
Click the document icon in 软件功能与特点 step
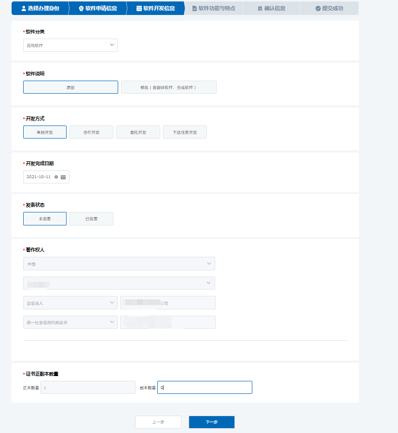pyautogui.click(x=194, y=9)
